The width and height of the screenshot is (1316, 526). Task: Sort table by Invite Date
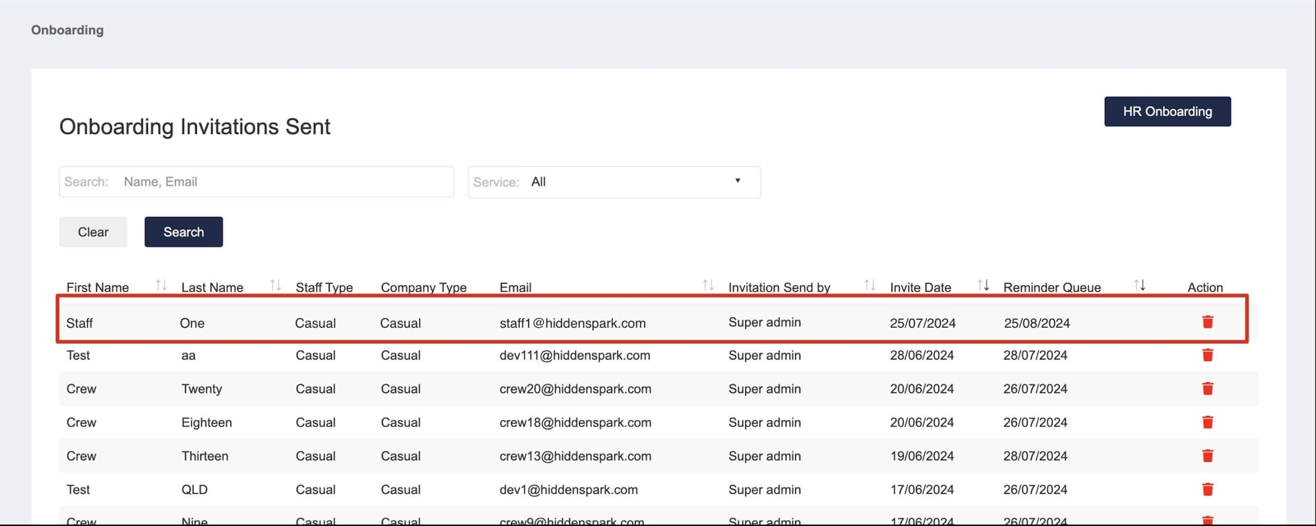[x=983, y=285]
